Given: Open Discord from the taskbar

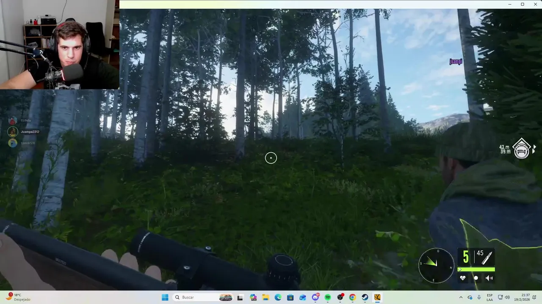Looking at the screenshot, I should 315,297.
